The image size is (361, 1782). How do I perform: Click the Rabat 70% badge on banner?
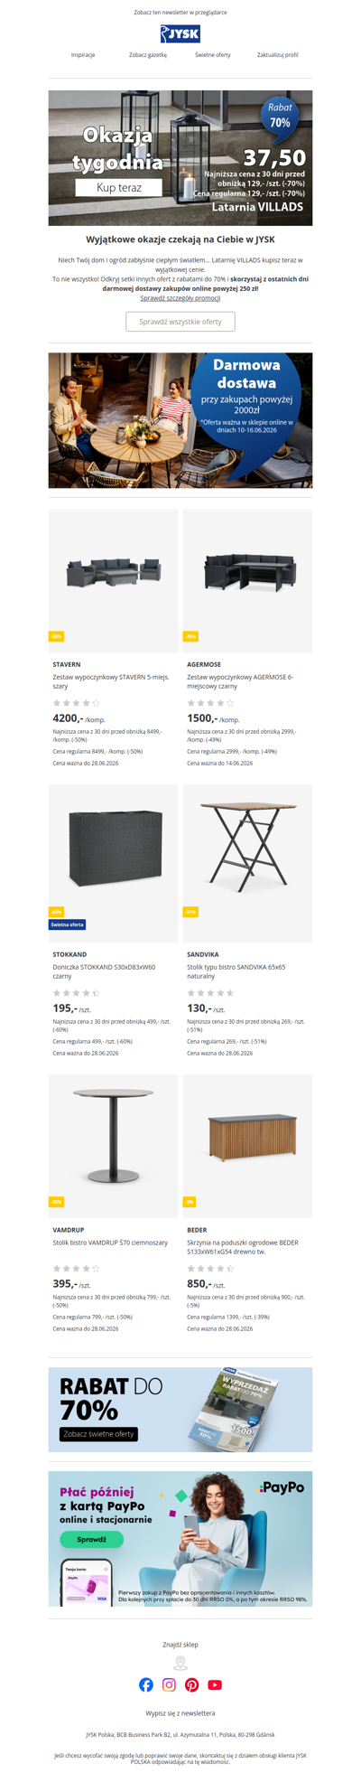pos(280,115)
